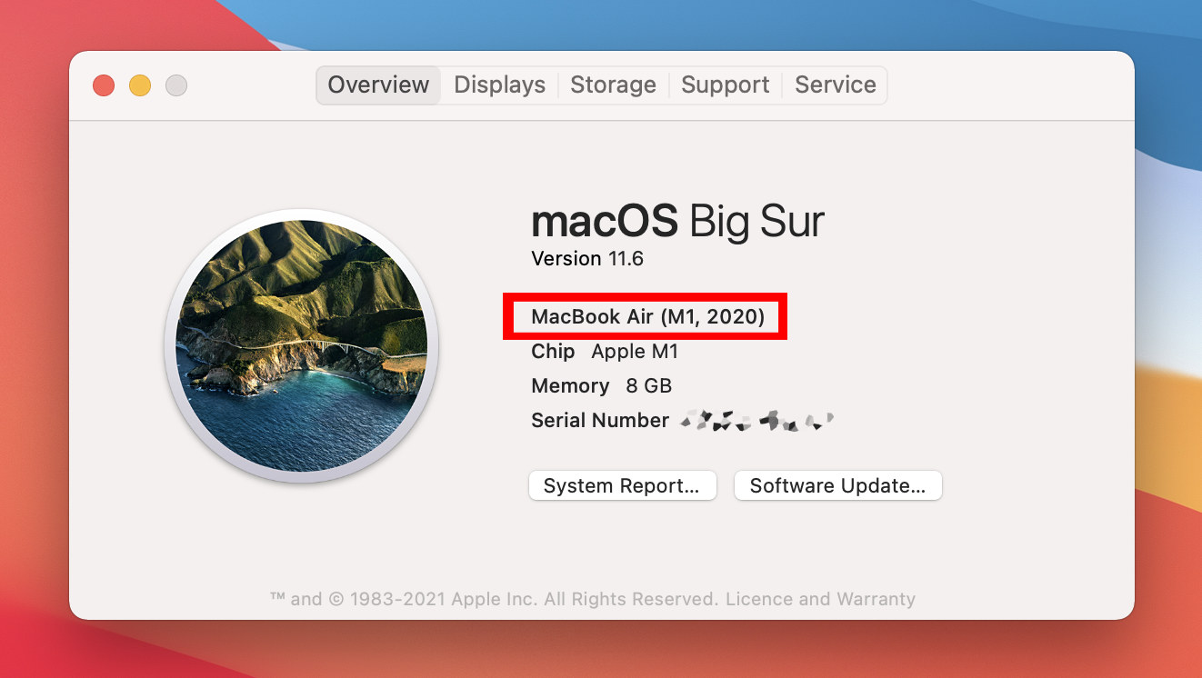Open the Service tab
This screenshot has height=678, width=1202.
835,85
